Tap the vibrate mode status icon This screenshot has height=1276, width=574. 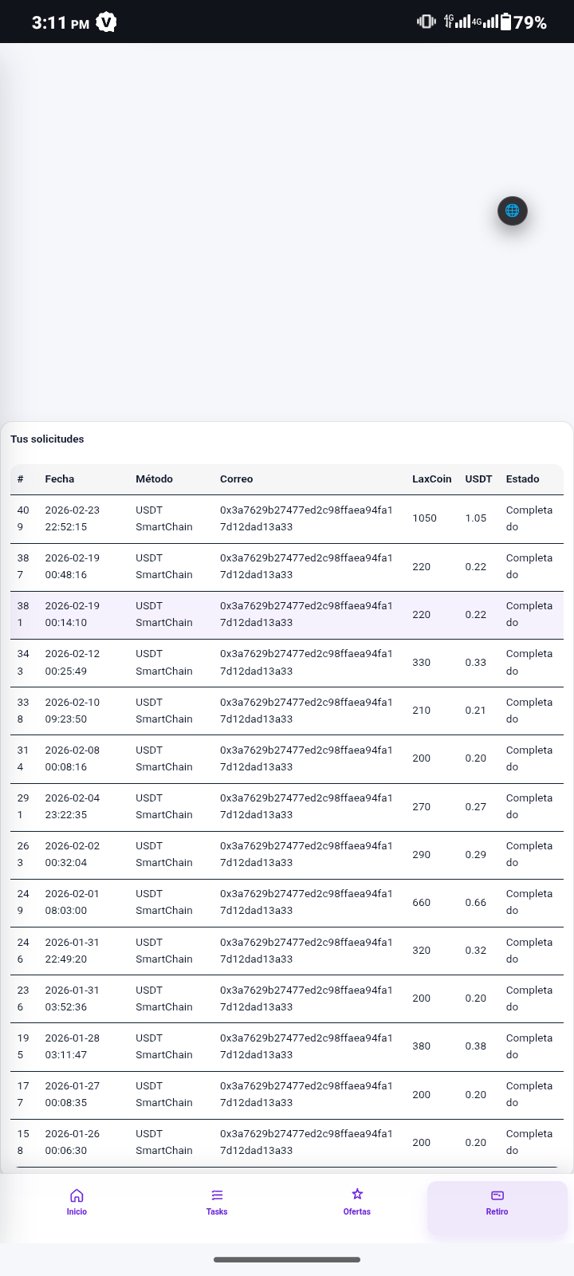point(426,22)
